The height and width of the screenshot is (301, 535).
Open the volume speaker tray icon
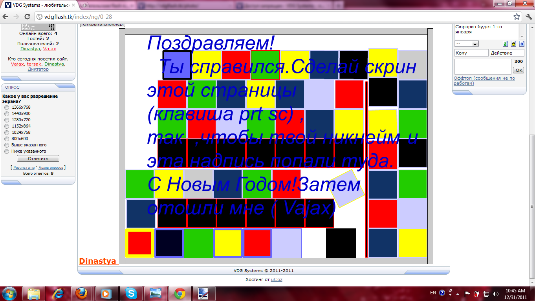click(495, 293)
